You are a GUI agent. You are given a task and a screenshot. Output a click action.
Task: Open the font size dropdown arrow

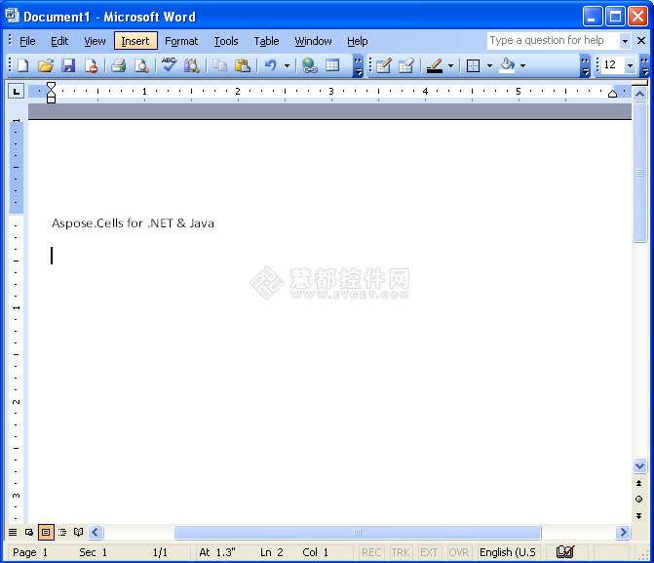[630, 65]
